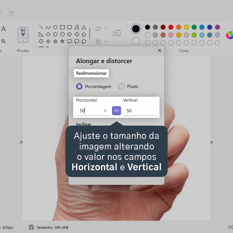
Task: Pick the cloud callout shape
Action: (84, 41)
